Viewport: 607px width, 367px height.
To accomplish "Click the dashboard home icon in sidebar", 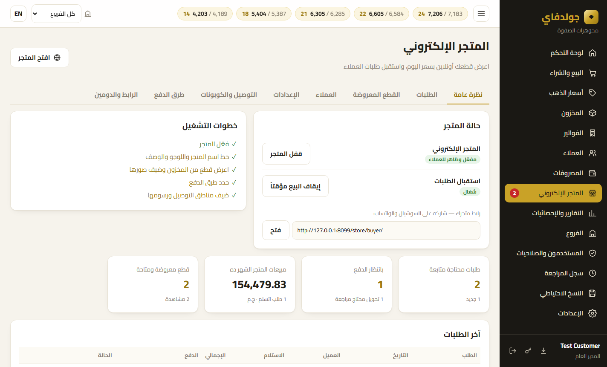I will click(592, 53).
